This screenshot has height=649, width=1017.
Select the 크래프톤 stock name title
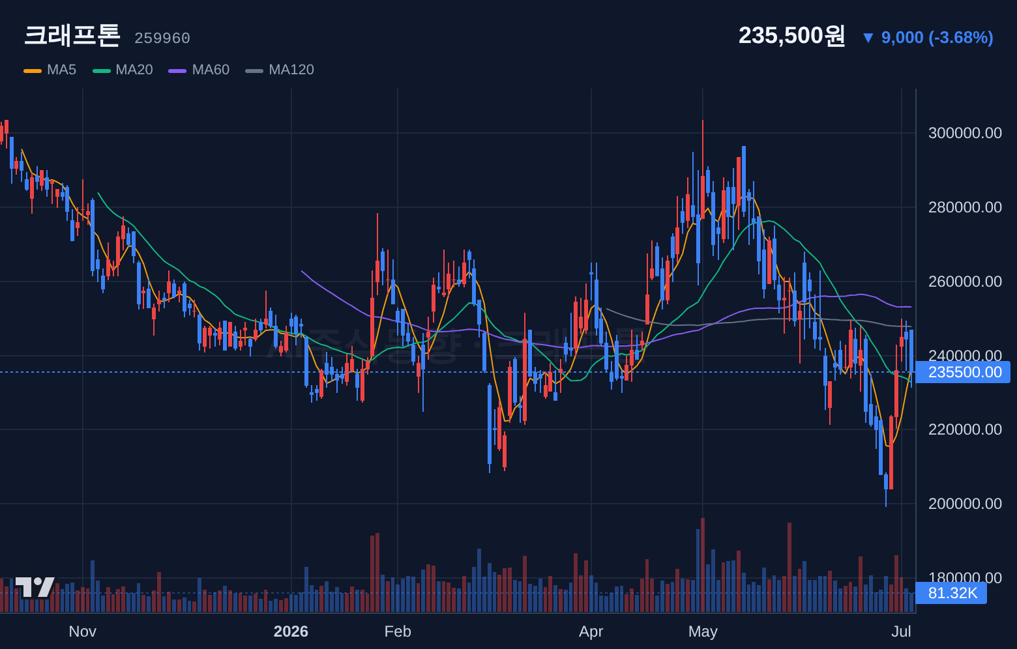[x=72, y=35]
